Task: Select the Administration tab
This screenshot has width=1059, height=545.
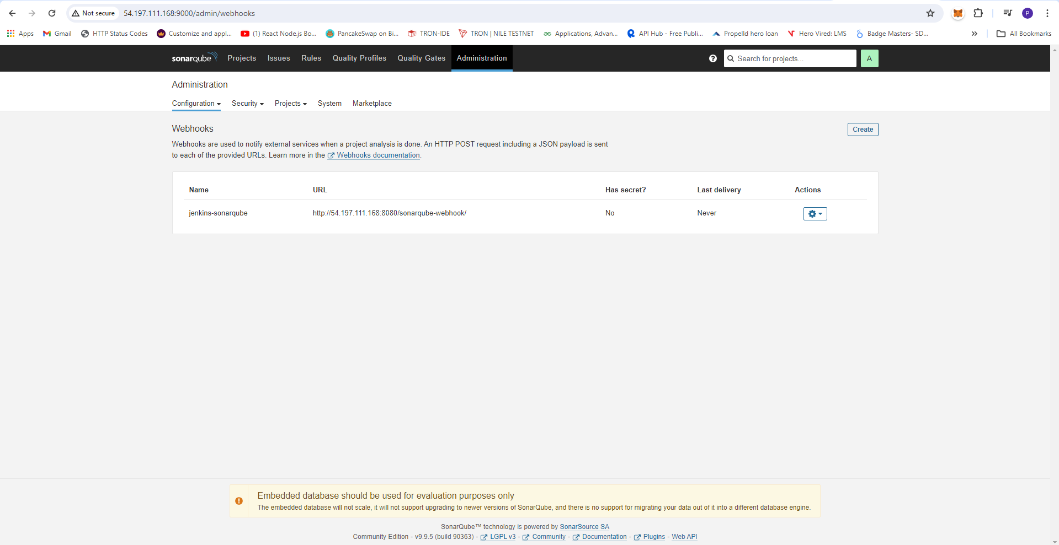Action: coord(482,58)
